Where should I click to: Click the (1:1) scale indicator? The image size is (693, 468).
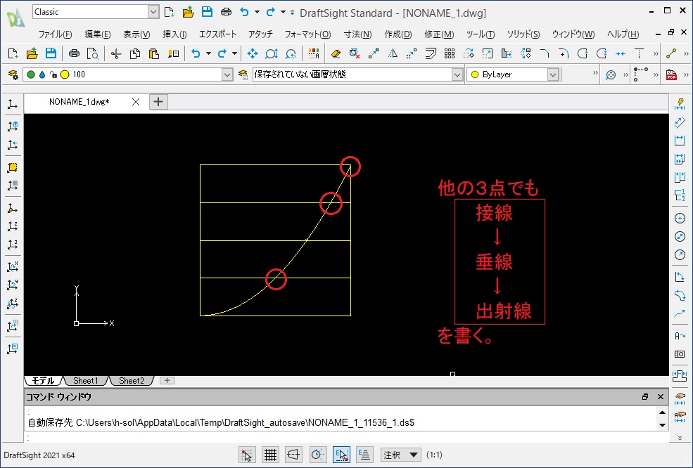[435, 455]
